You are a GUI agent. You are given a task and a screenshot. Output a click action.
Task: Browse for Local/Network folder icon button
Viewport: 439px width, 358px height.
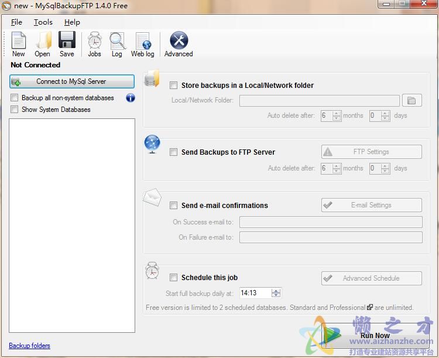click(412, 100)
